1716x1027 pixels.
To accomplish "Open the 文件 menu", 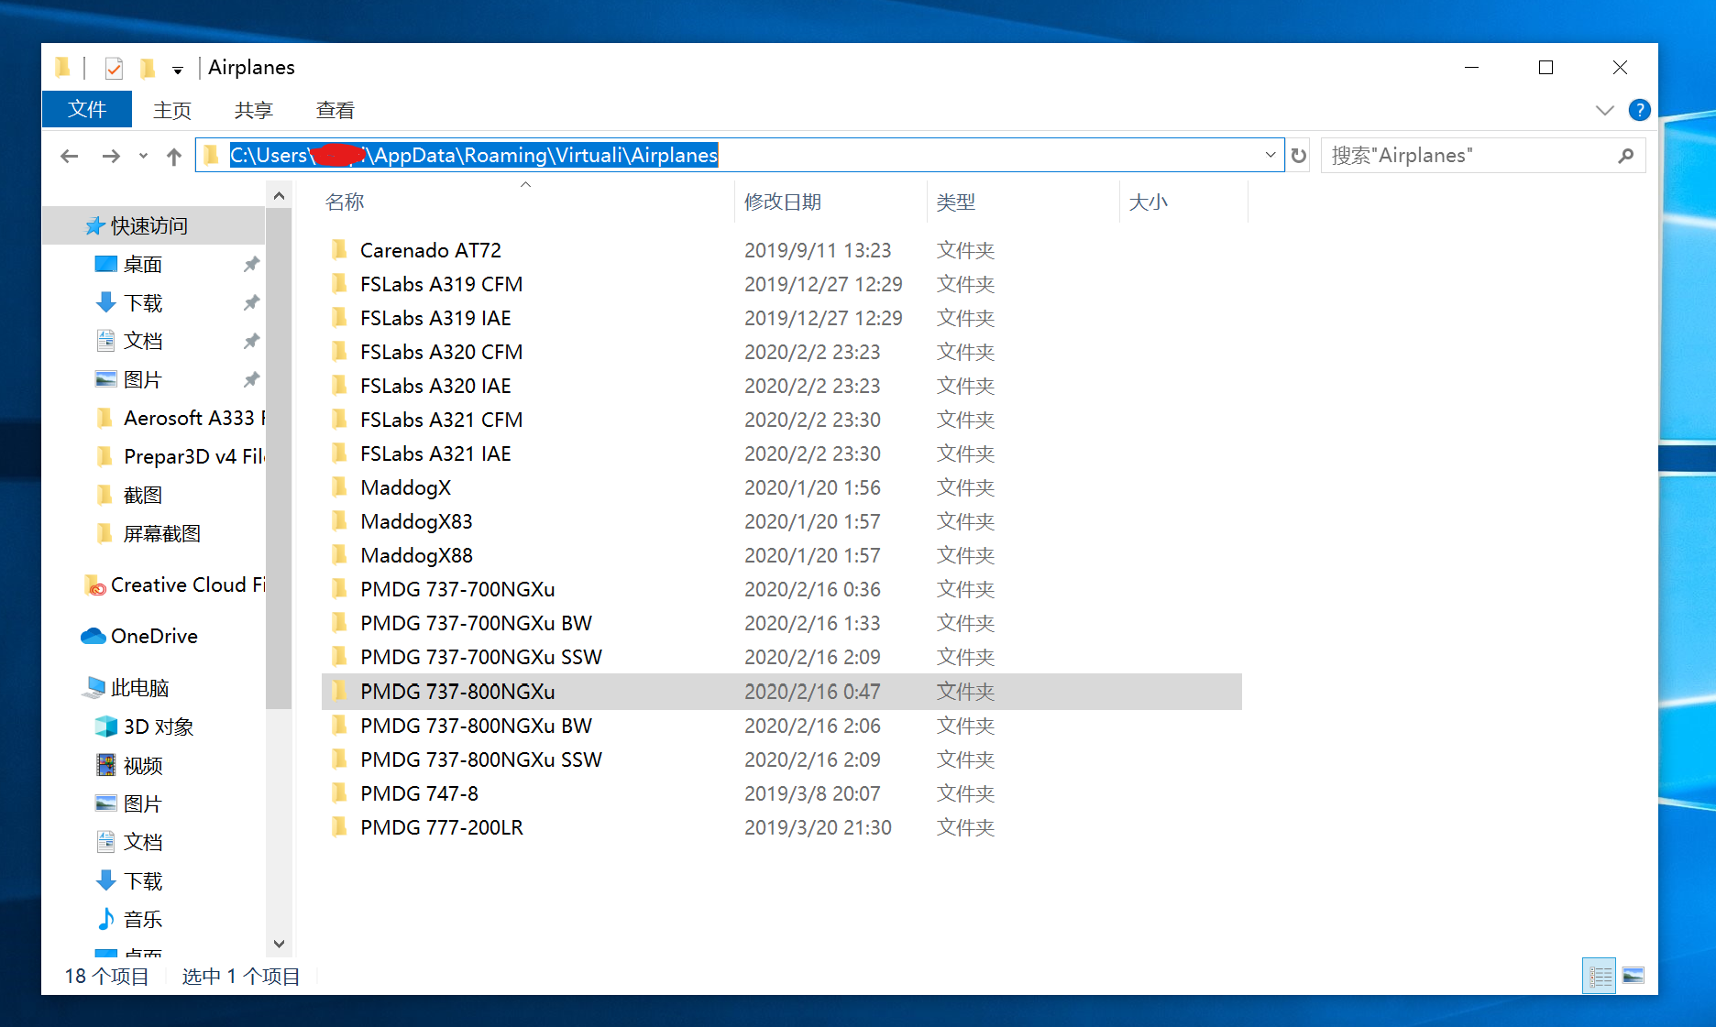I will click(x=87, y=109).
